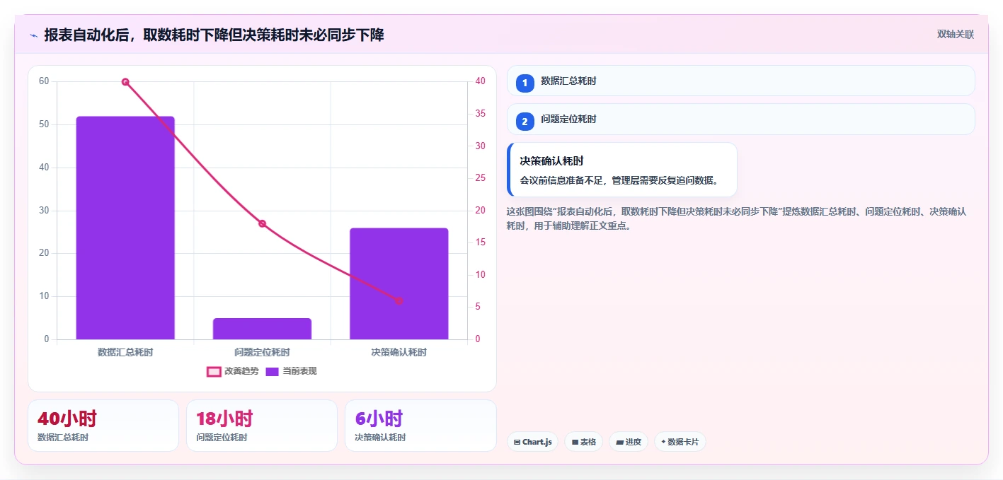Click the x-axis label 决策确认耗时
1003x480 pixels.
[399, 352]
